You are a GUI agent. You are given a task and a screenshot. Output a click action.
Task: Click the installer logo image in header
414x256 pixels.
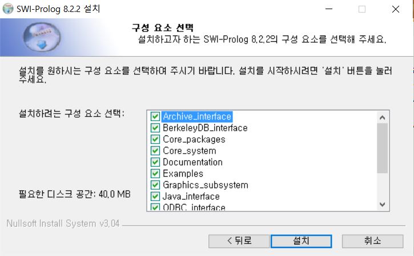click(42, 37)
